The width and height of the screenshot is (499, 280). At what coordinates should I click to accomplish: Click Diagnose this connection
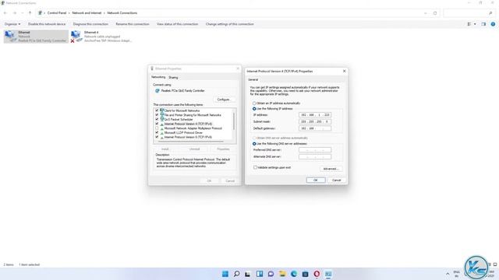(x=90, y=24)
